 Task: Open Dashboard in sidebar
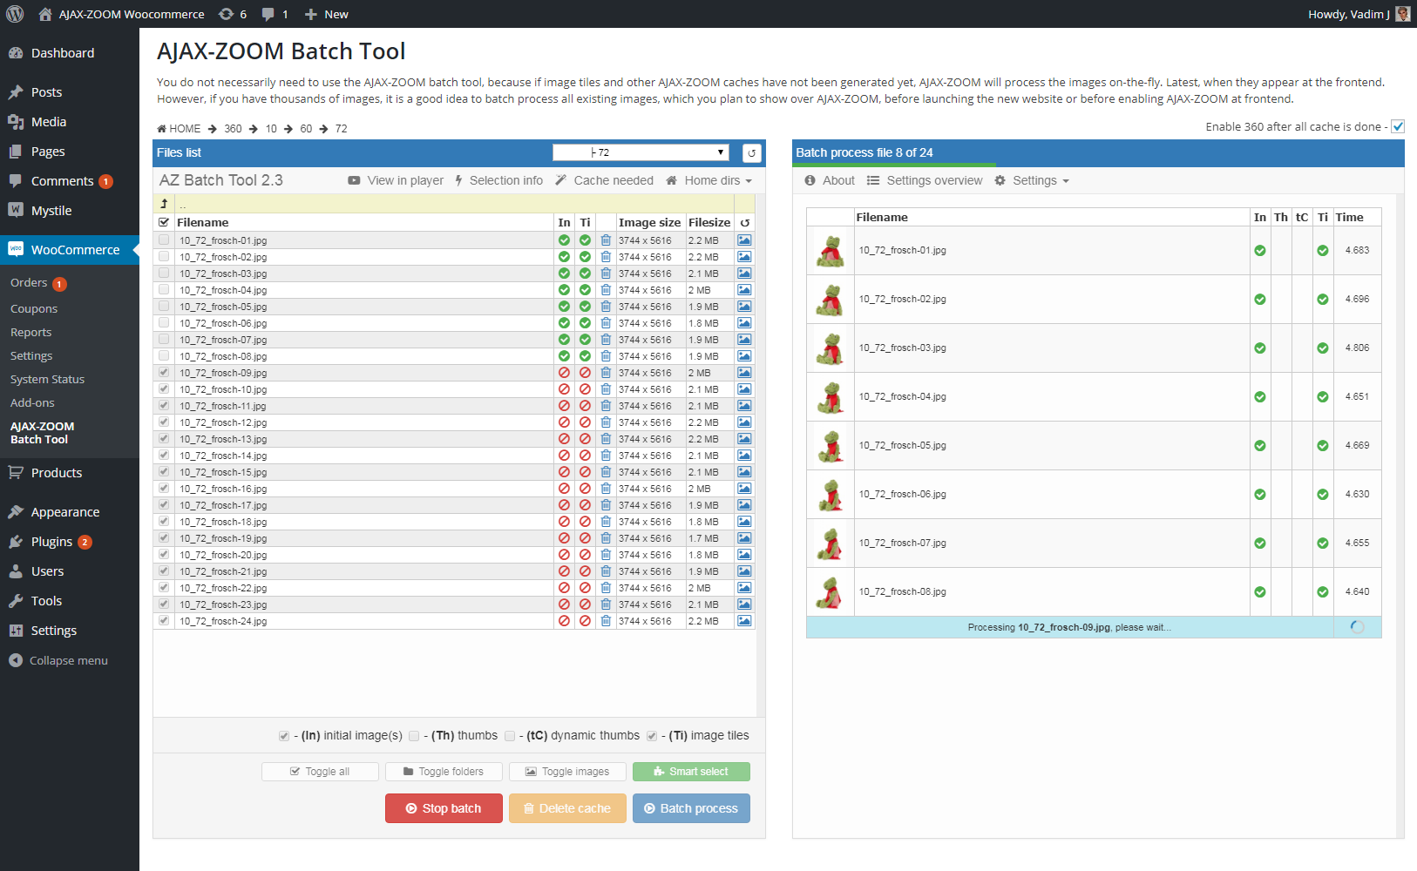[x=63, y=53]
